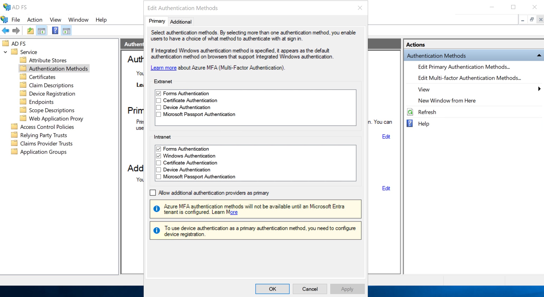Click the Application Groups folder icon
This screenshot has width=544, height=297.
click(x=14, y=152)
